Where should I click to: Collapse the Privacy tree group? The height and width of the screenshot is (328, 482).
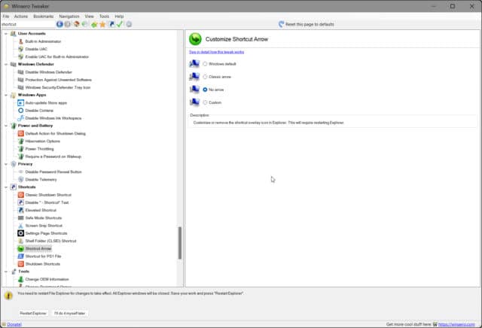[6, 164]
